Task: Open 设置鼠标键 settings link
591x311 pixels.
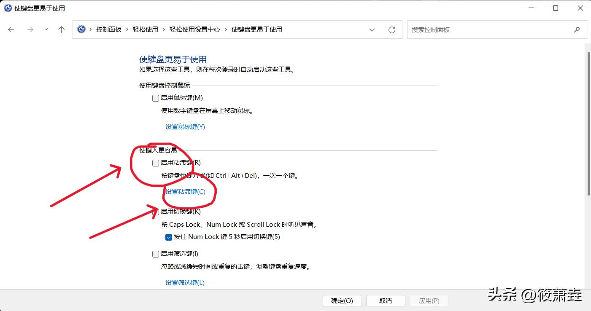Action: tap(185, 126)
